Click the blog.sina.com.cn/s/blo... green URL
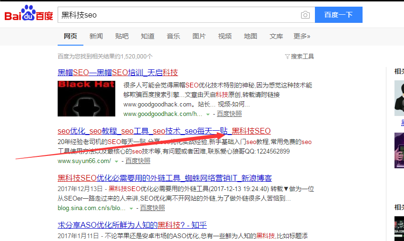Screen dimensions: 404x241 click(x=92, y=208)
